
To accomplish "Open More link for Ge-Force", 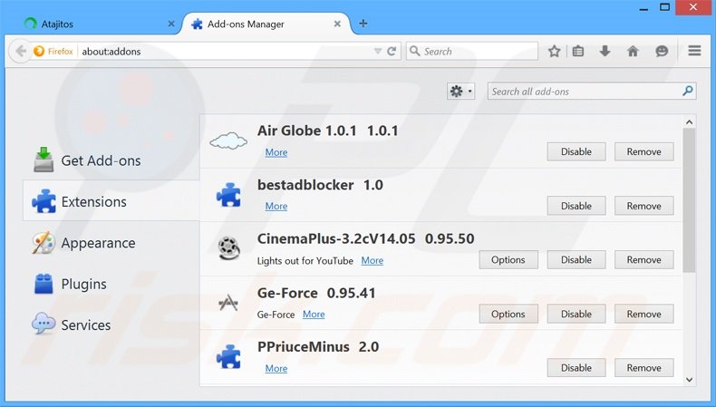I will pos(314,315).
